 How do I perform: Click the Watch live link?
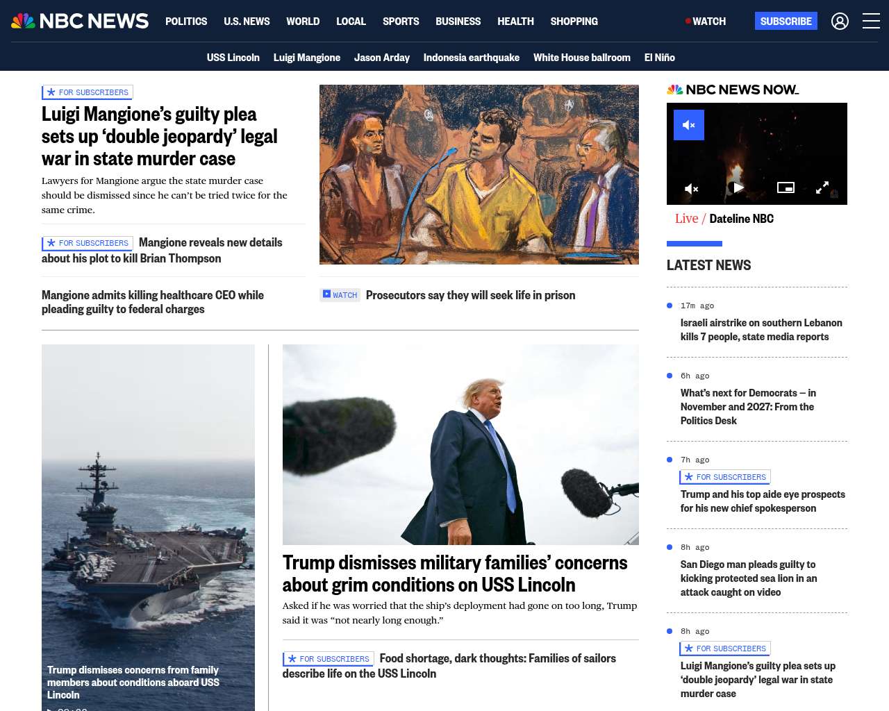pos(706,22)
